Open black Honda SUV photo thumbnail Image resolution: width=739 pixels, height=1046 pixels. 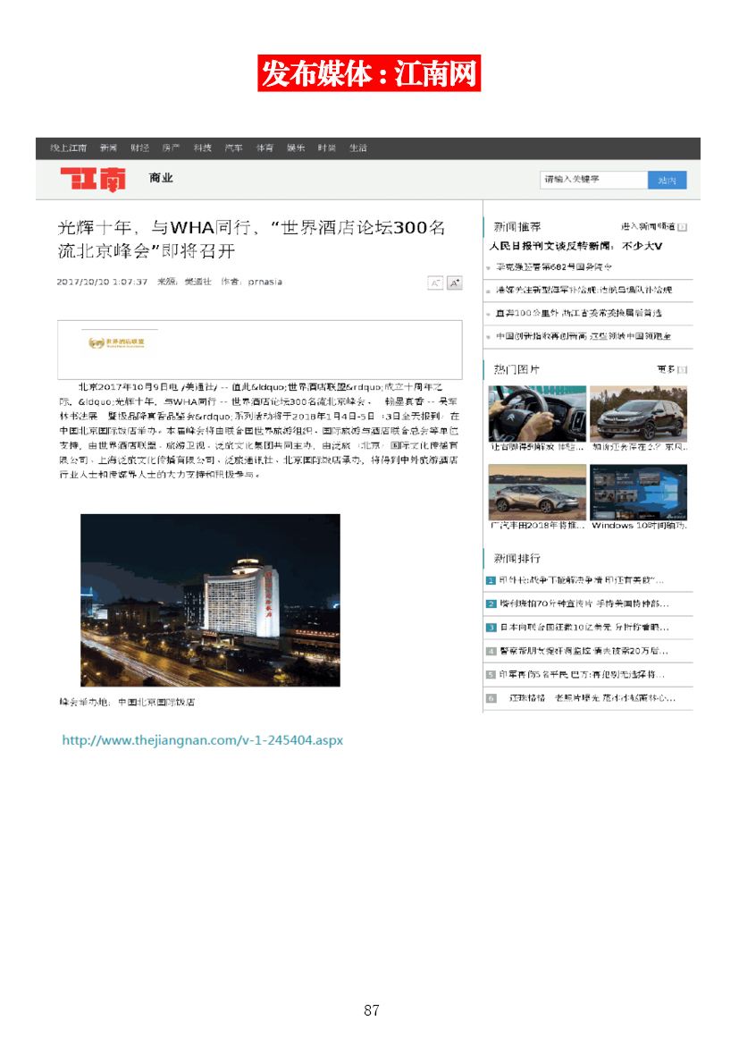coord(638,414)
